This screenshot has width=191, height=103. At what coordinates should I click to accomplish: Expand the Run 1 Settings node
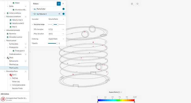click(11, 78)
